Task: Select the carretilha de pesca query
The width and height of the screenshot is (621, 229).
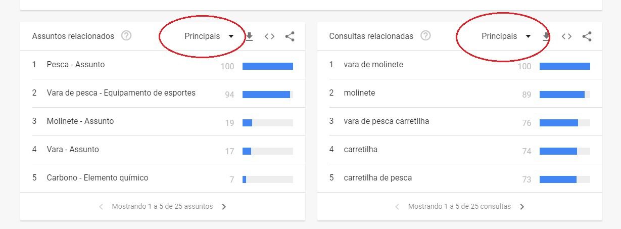Action: tap(377, 178)
